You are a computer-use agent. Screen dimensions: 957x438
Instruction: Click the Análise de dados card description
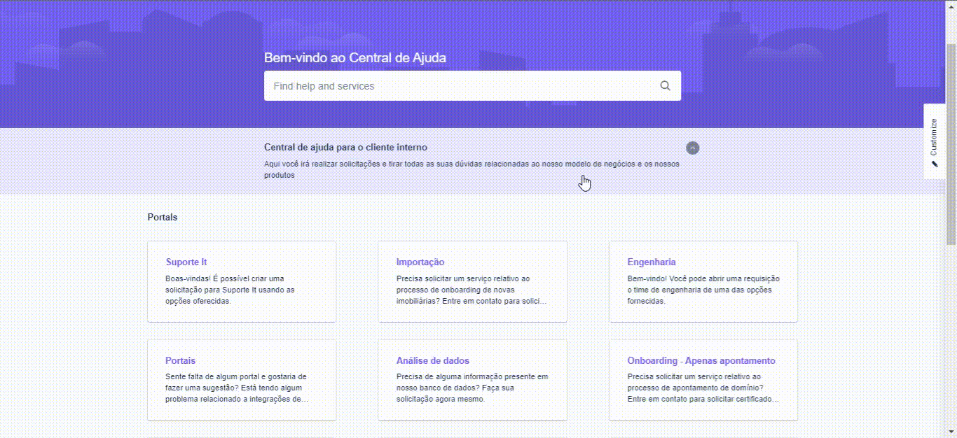471,388
